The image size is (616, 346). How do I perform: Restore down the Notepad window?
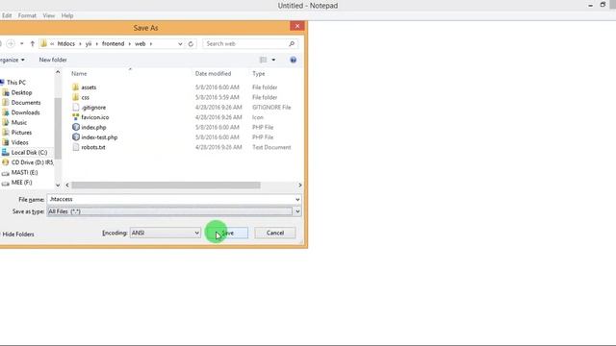[603, 5]
